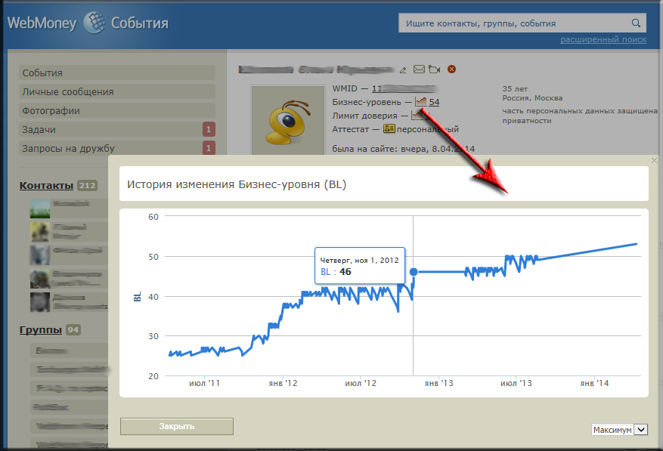
Task: Click the 212 contacts counter
Action: click(x=87, y=186)
